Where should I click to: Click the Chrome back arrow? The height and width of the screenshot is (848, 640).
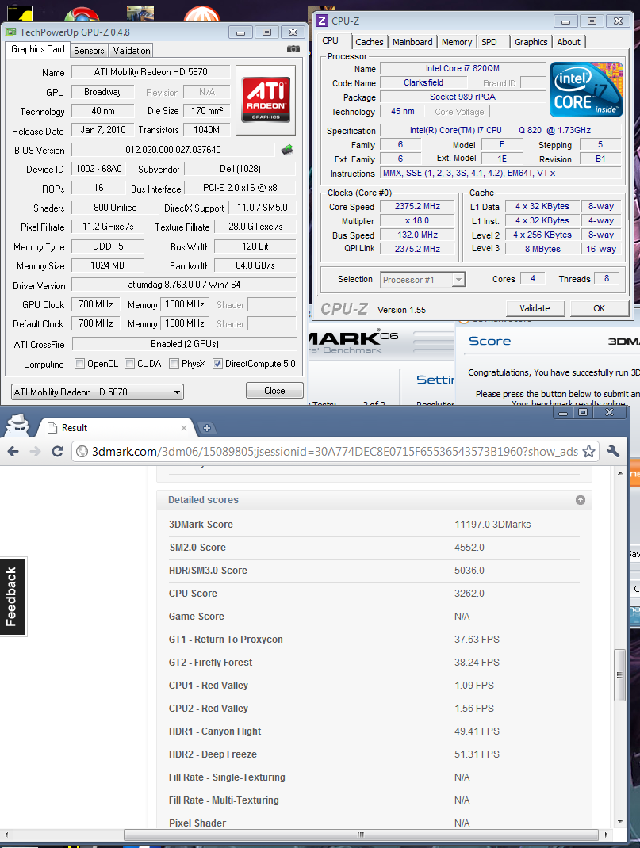[x=13, y=451]
